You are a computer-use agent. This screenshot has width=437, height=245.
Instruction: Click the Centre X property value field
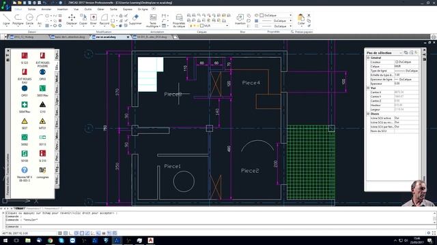point(407,93)
